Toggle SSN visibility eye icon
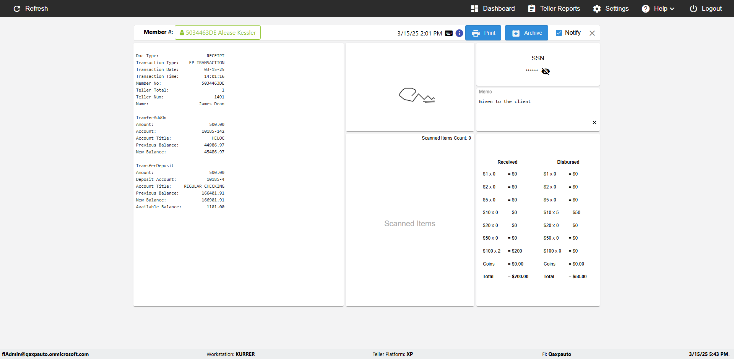734x359 pixels. tap(546, 71)
